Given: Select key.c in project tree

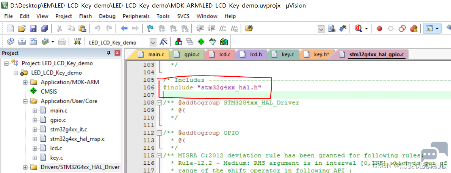Looking at the screenshot, I should pyautogui.click(x=56, y=158).
